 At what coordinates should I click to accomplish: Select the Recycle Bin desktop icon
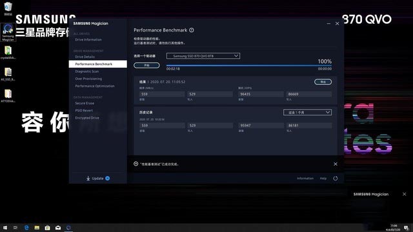click(8, 8)
